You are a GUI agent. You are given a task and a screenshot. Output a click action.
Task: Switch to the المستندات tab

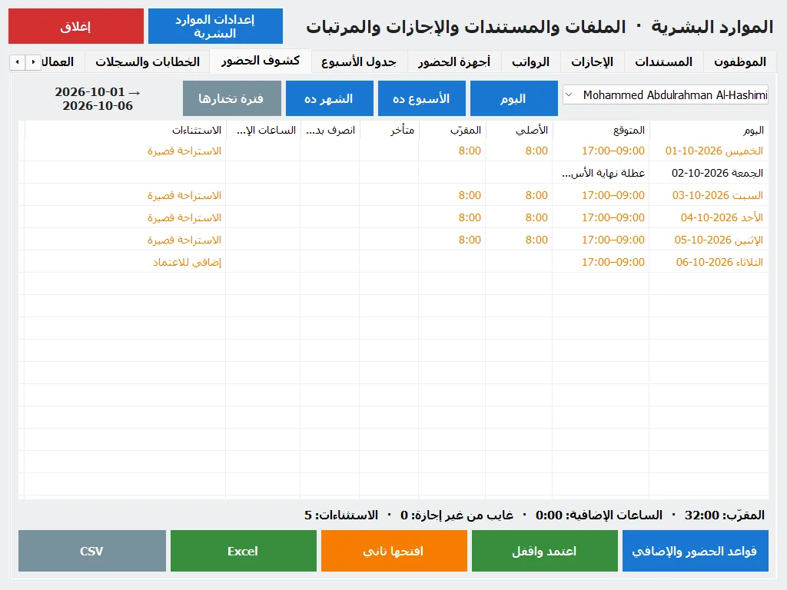[663, 61]
